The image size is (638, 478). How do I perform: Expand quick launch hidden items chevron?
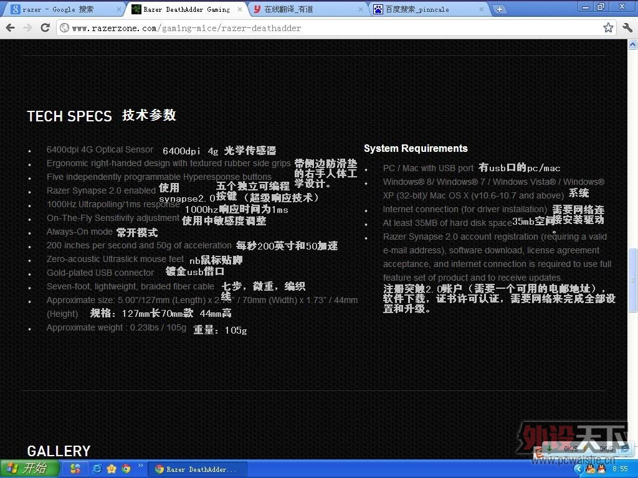tap(141, 466)
